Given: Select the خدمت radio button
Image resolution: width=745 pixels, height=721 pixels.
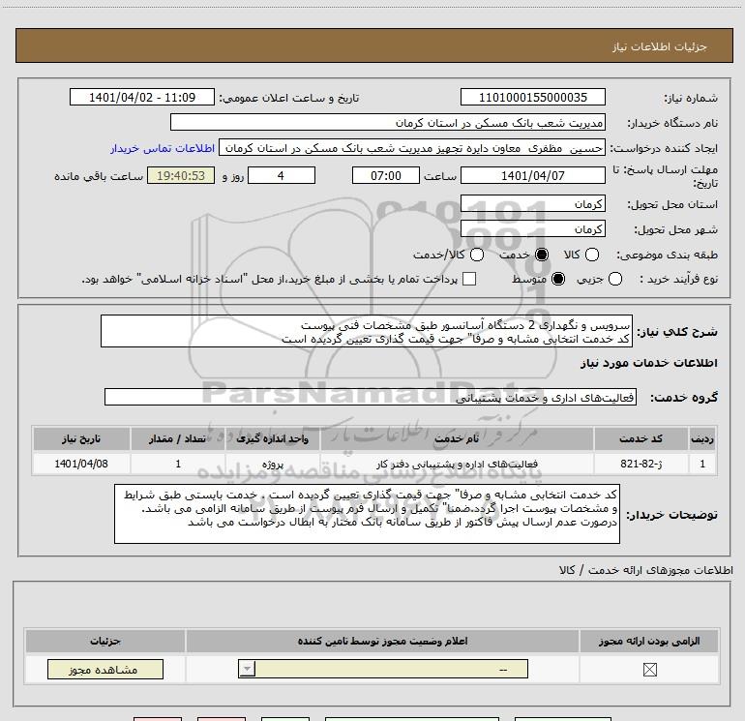Looking at the screenshot, I should click(x=541, y=255).
